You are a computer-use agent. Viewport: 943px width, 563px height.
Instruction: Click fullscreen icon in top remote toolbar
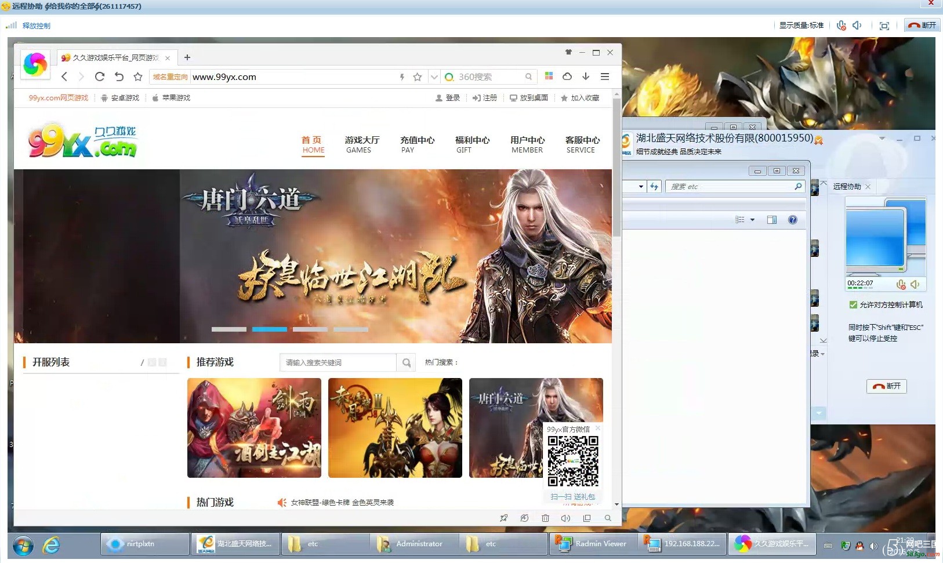(x=884, y=26)
